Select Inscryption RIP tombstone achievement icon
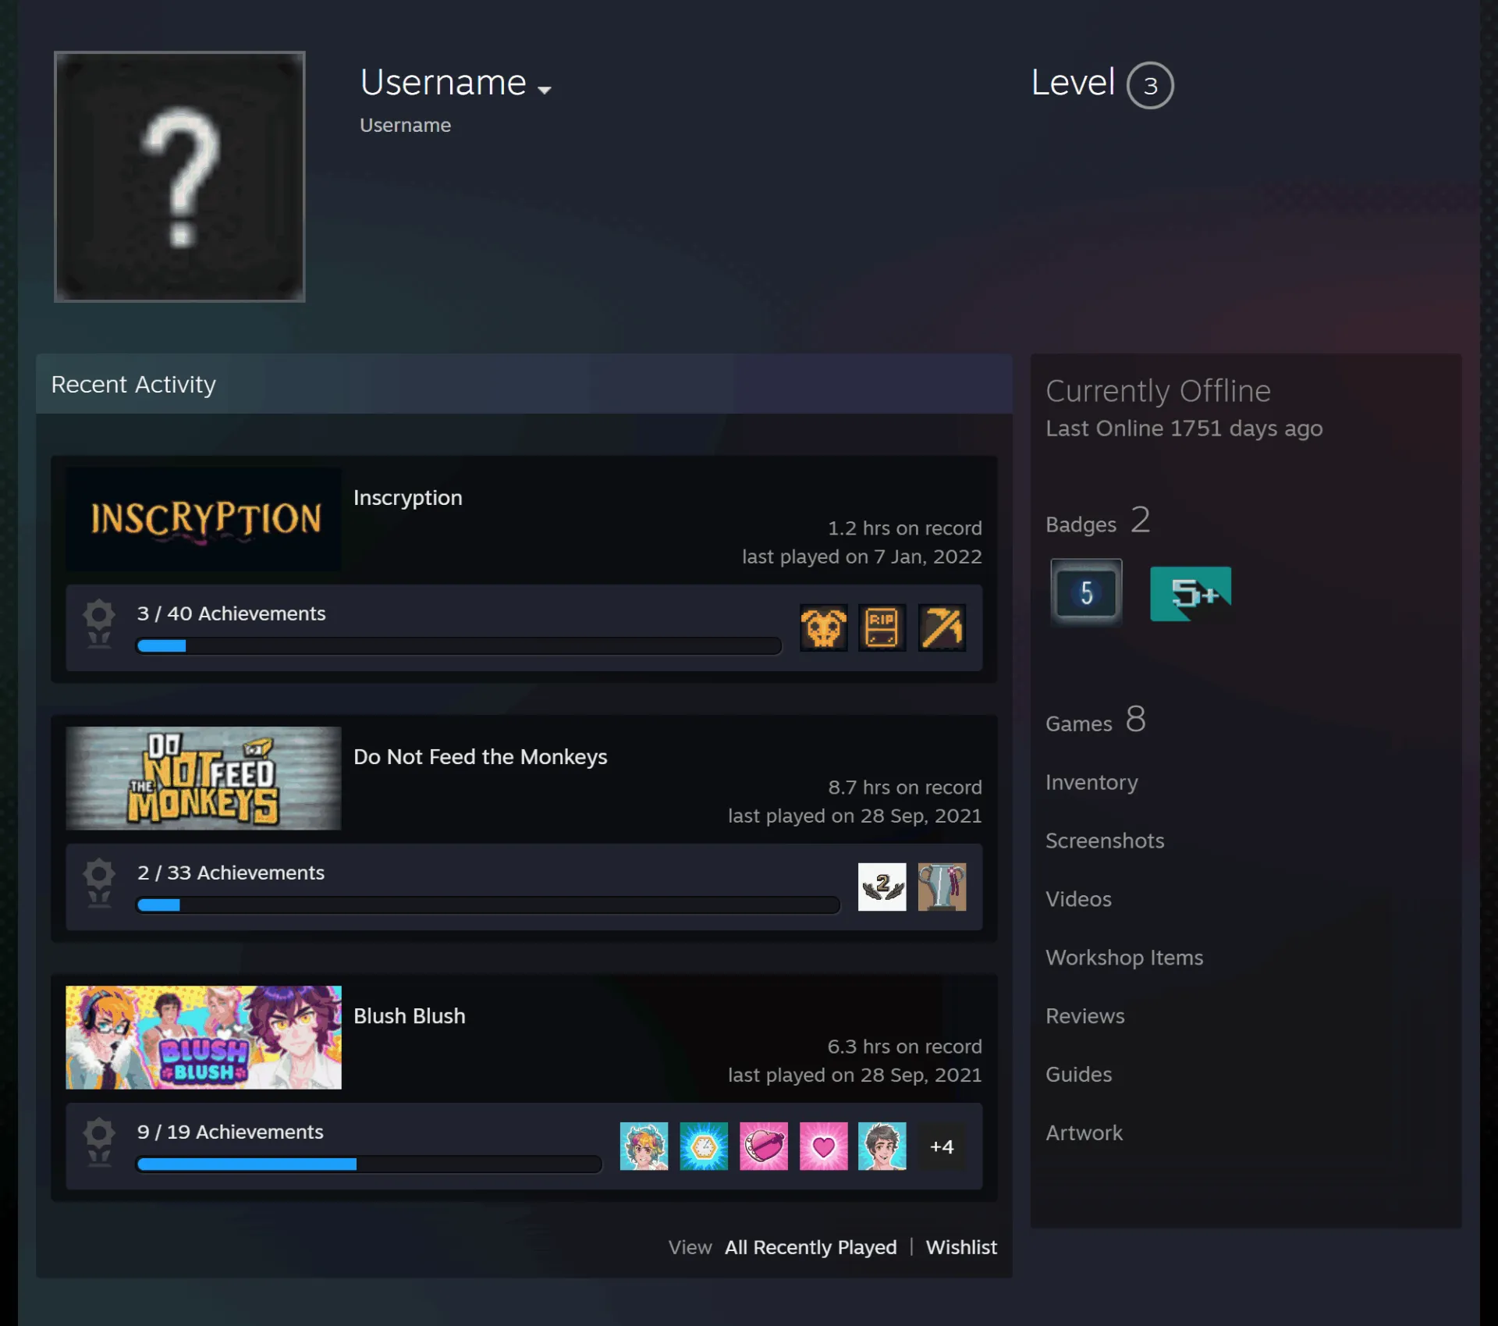This screenshot has width=1498, height=1326. (882, 627)
